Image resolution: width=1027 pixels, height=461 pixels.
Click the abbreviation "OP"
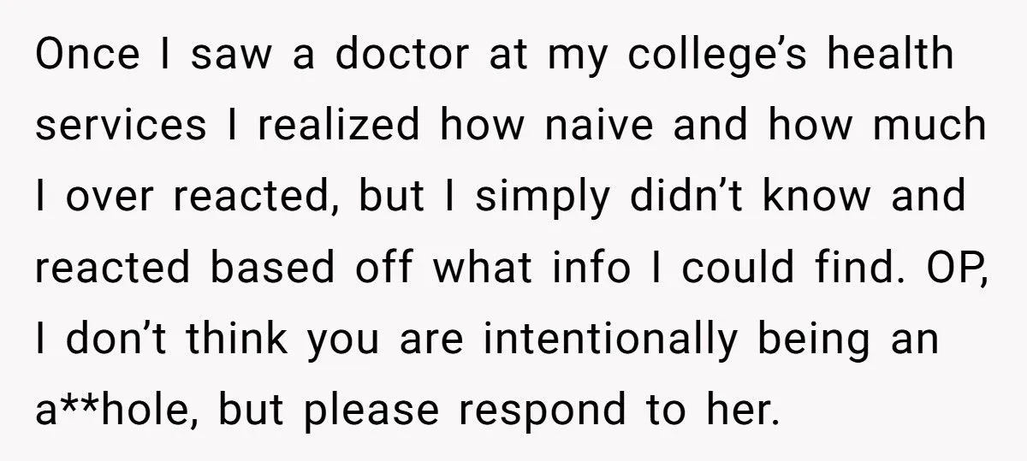pyautogui.click(x=947, y=270)
